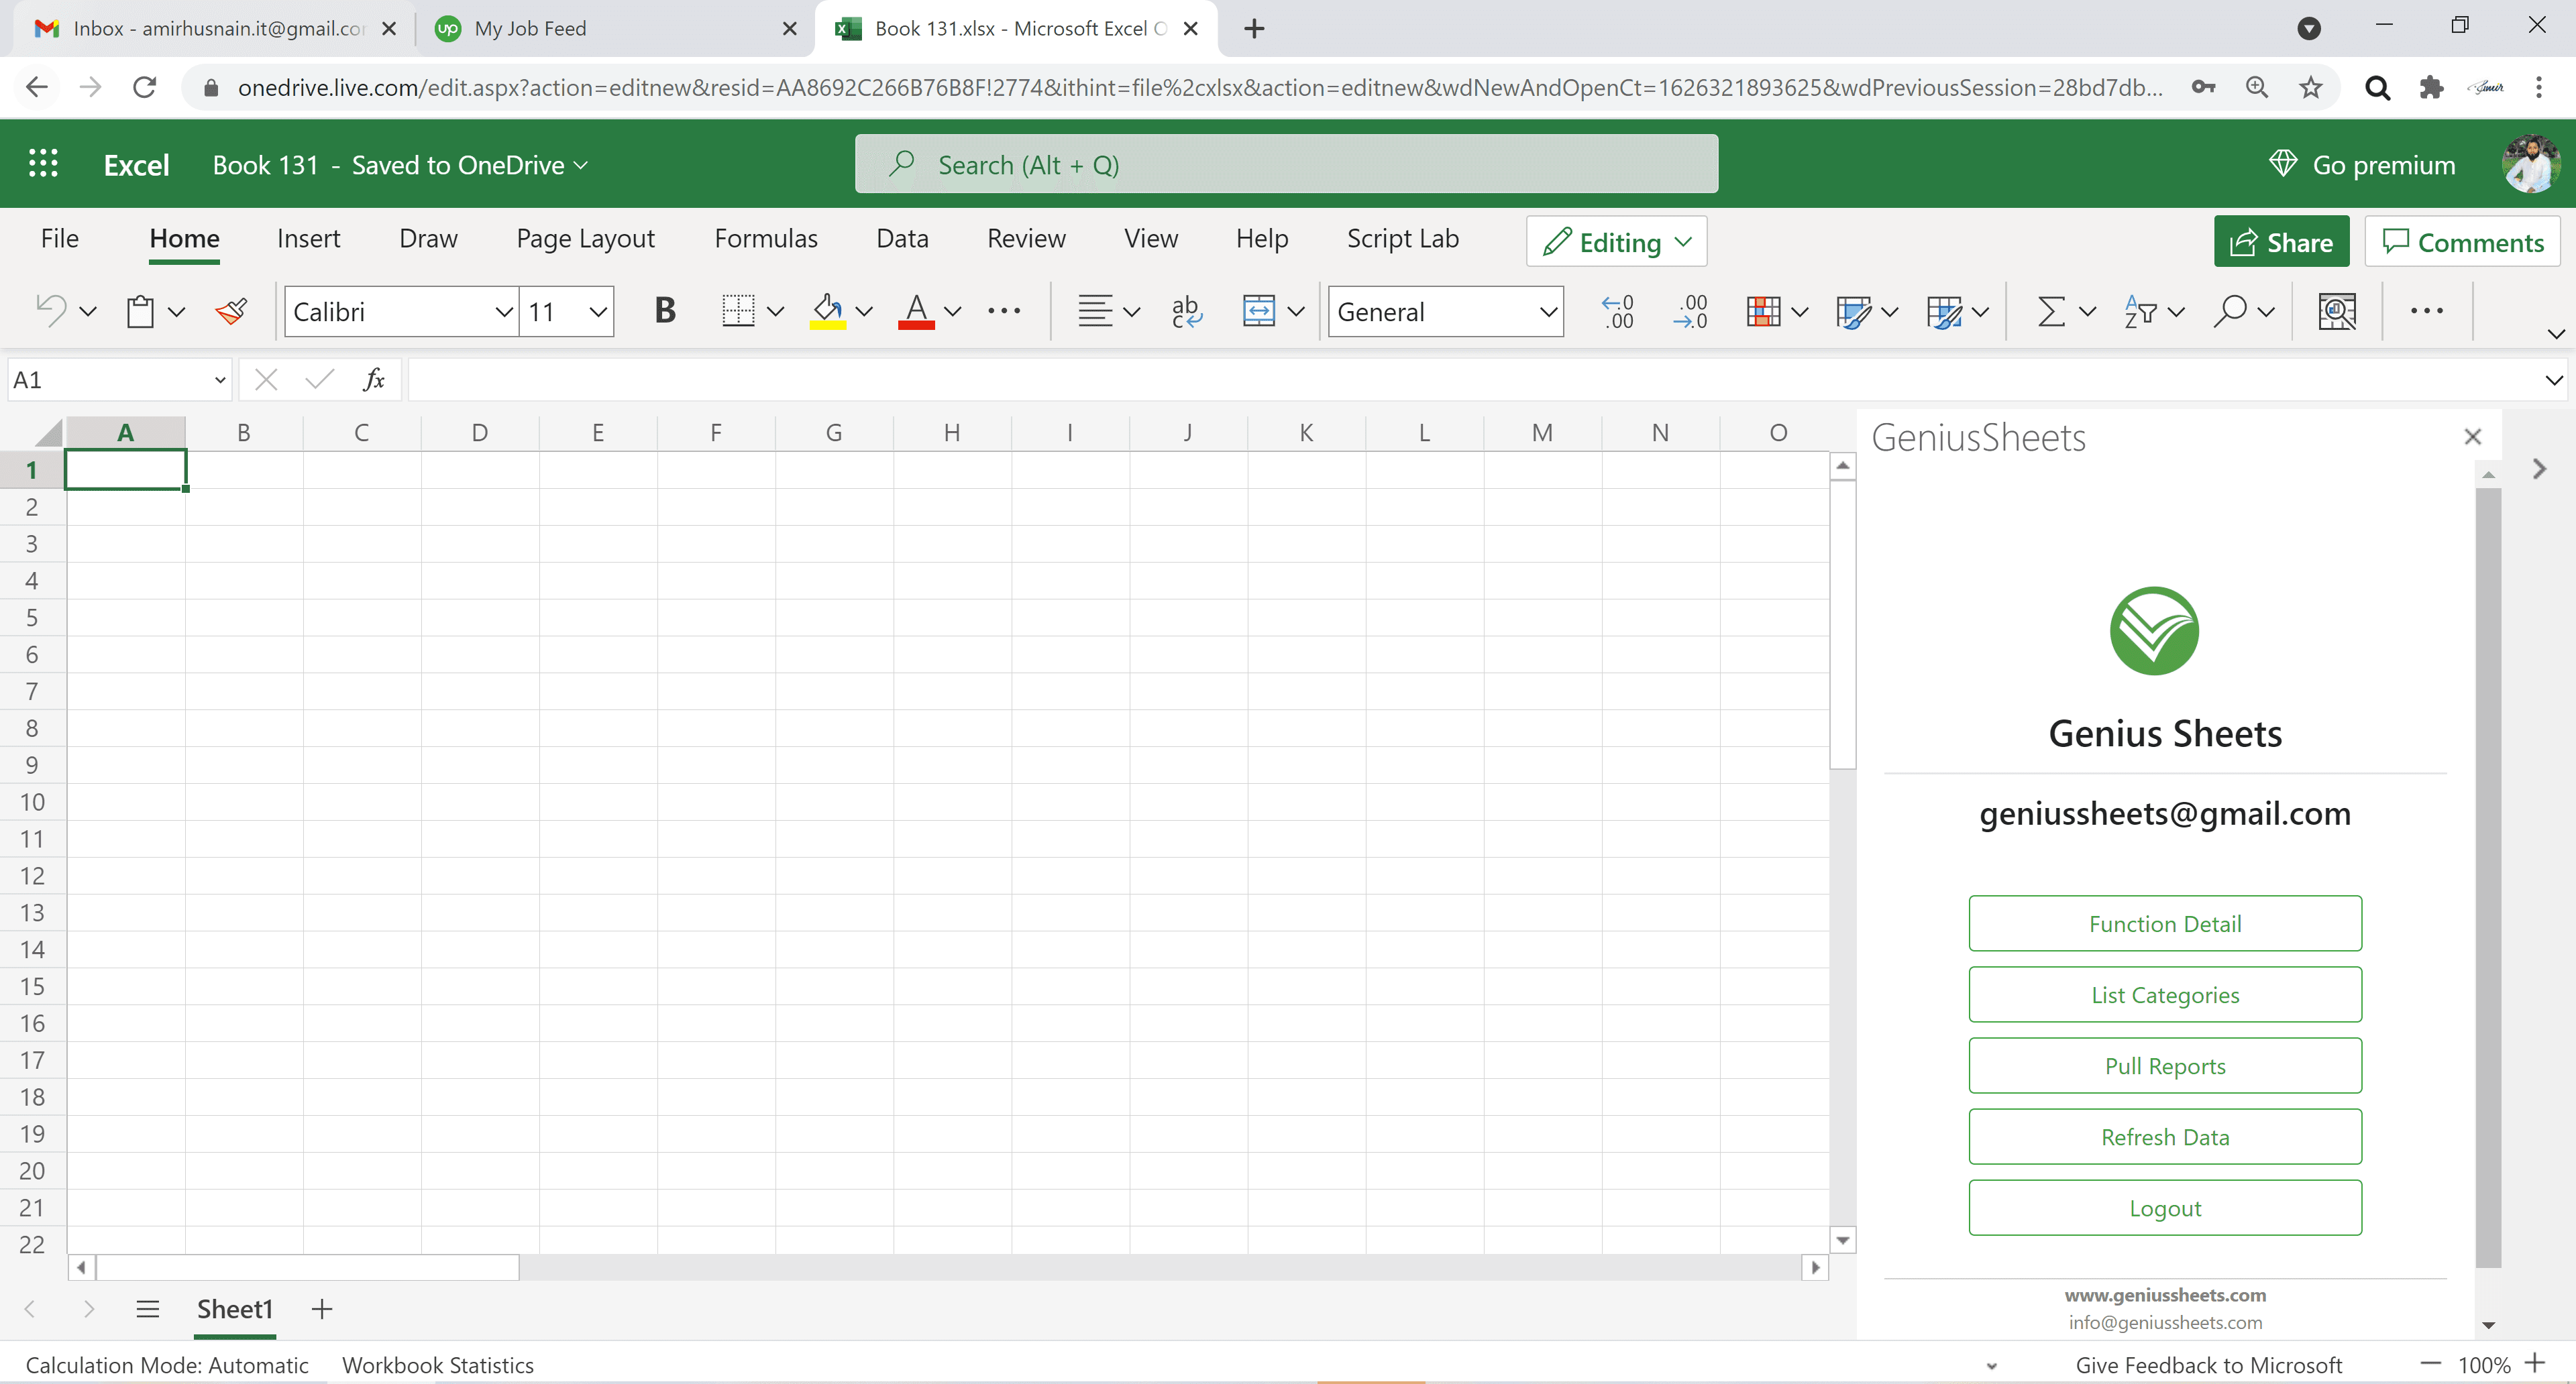Expand the Name Box dropdown
The image size is (2576, 1384).
click(x=220, y=380)
